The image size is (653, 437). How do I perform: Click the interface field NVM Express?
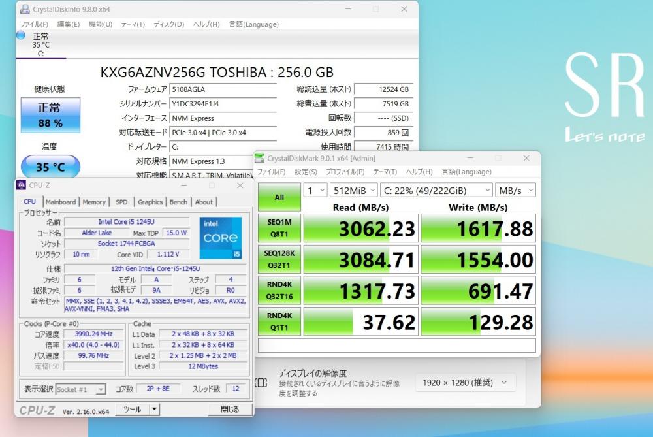point(223,118)
